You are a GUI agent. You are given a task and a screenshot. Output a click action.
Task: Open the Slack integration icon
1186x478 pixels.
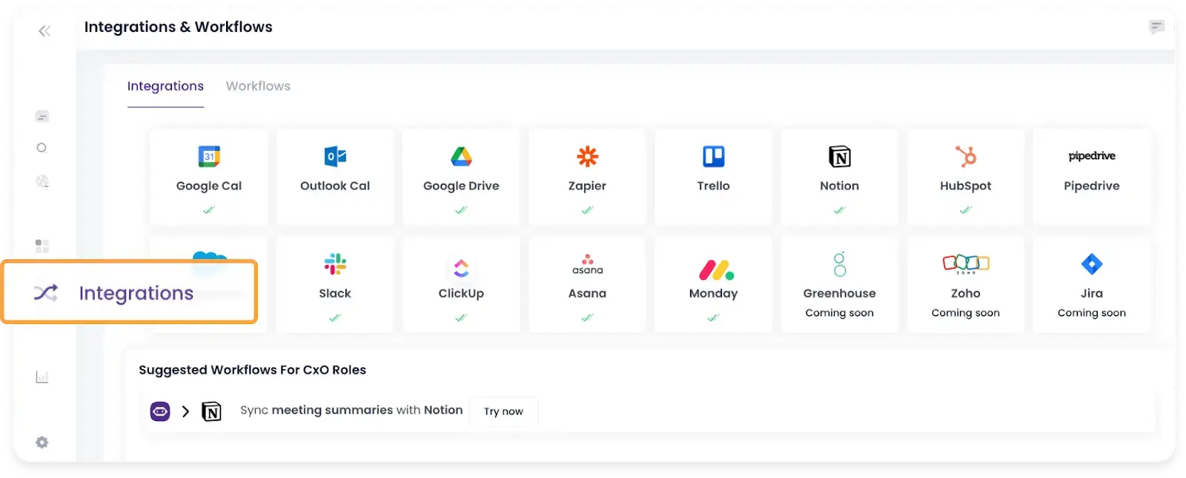tap(335, 264)
